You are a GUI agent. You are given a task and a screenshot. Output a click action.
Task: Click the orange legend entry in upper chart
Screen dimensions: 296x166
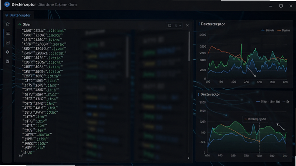pos(283,30)
